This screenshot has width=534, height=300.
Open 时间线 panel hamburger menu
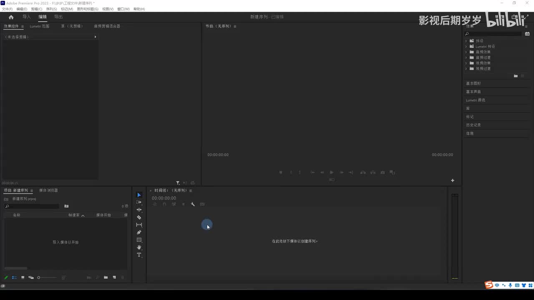pyautogui.click(x=191, y=190)
